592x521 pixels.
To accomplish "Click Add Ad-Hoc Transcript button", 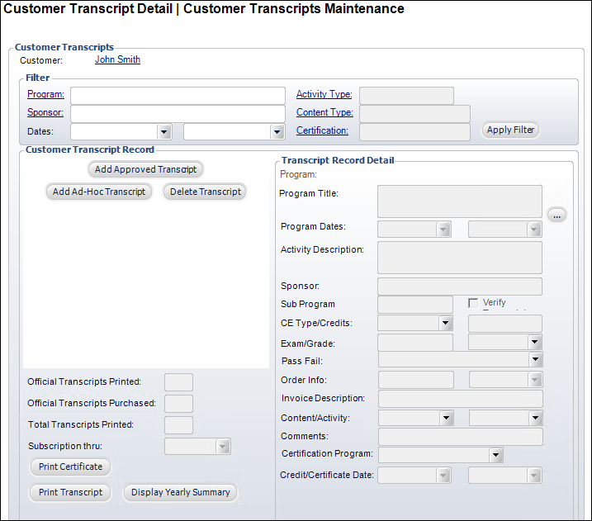I will (99, 192).
